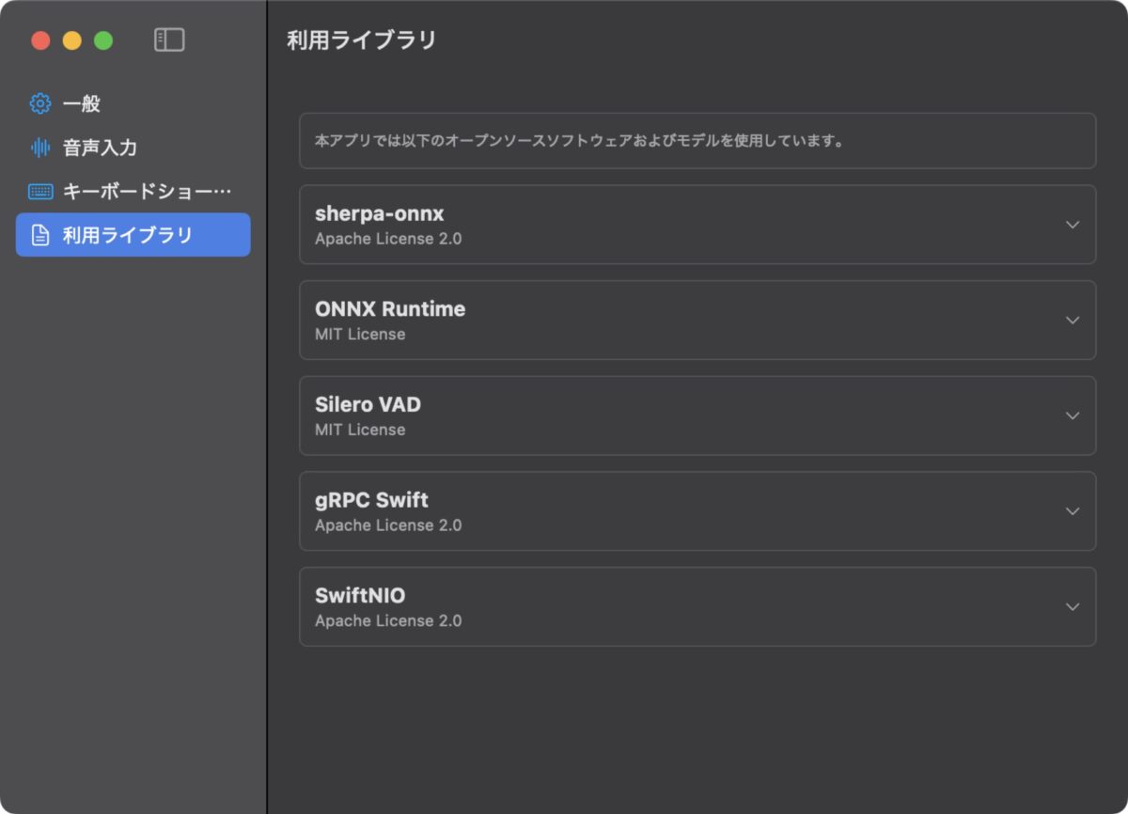Open the キーボードショー… section
Viewport: 1128px width, 814px height.
click(133, 192)
